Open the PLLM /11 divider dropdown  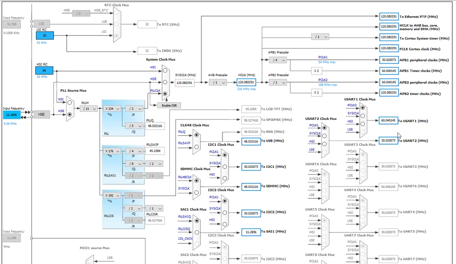click(x=89, y=109)
